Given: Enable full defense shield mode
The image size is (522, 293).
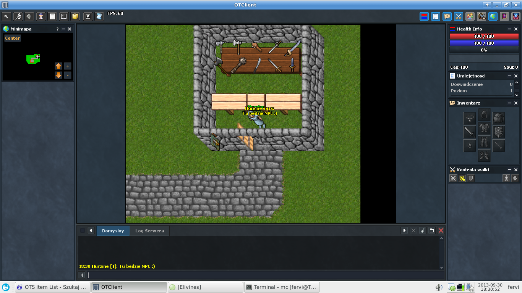Looking at the screenshot, I should point(471,178).
